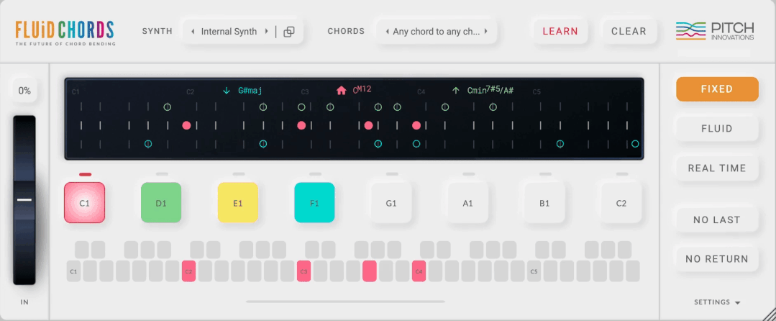Click the resize grip at window corner
Viewport: 776px width, 321px height.
[x=769, y=314]
